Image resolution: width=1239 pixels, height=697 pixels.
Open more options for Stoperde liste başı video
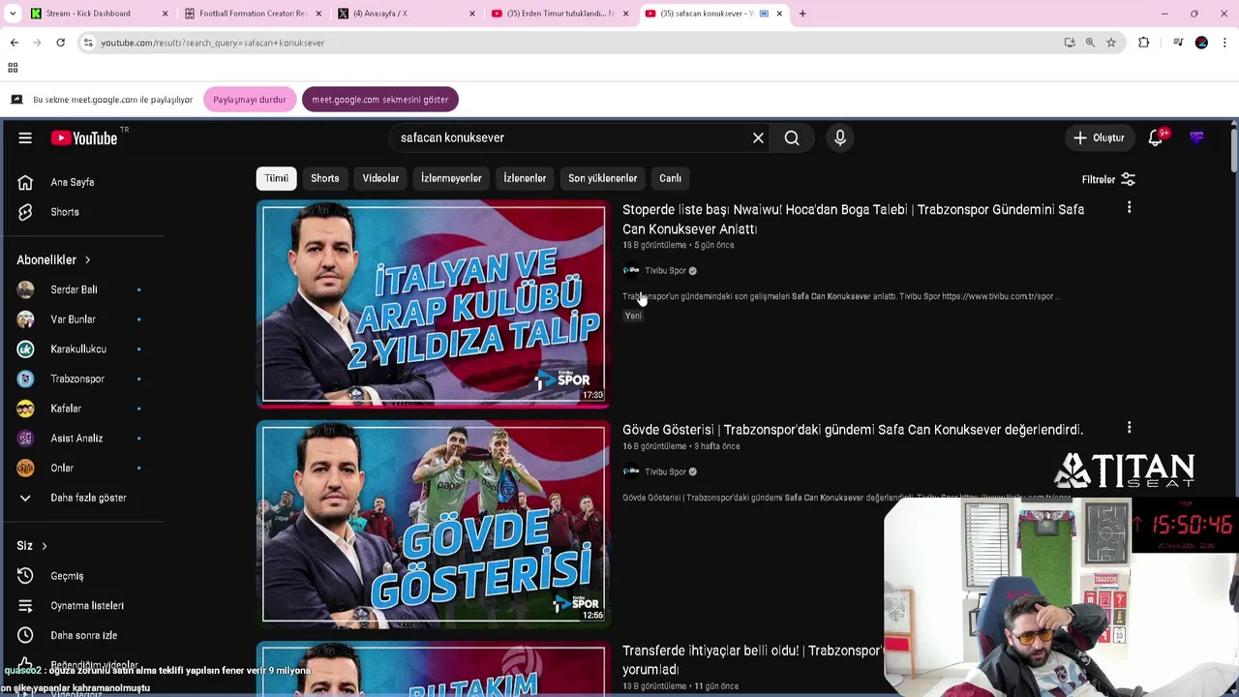1129,208
